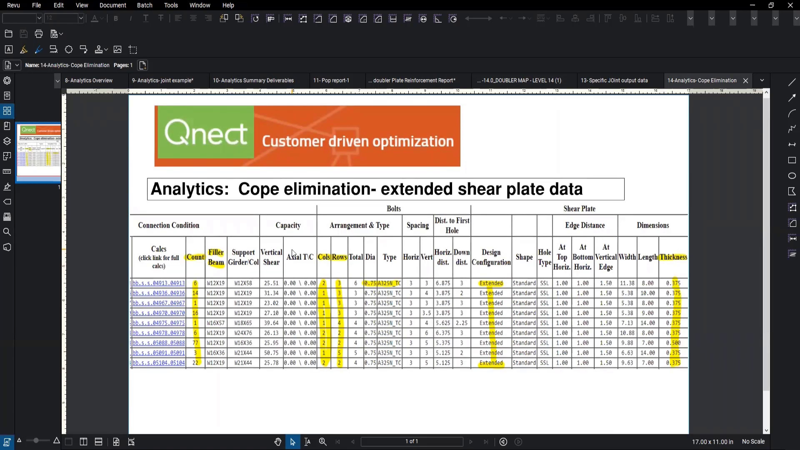Screen dimensions: 800x450
Task: Toggle vertical split view
Action: tap(83, 442)
